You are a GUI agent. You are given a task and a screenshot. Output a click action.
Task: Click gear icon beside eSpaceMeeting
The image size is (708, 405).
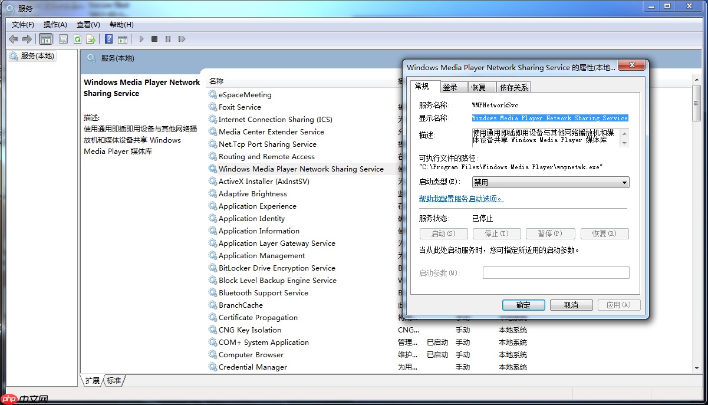coord(213,94)
